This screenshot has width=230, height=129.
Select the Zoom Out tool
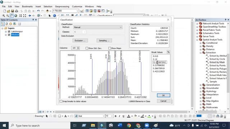[8, 15]
